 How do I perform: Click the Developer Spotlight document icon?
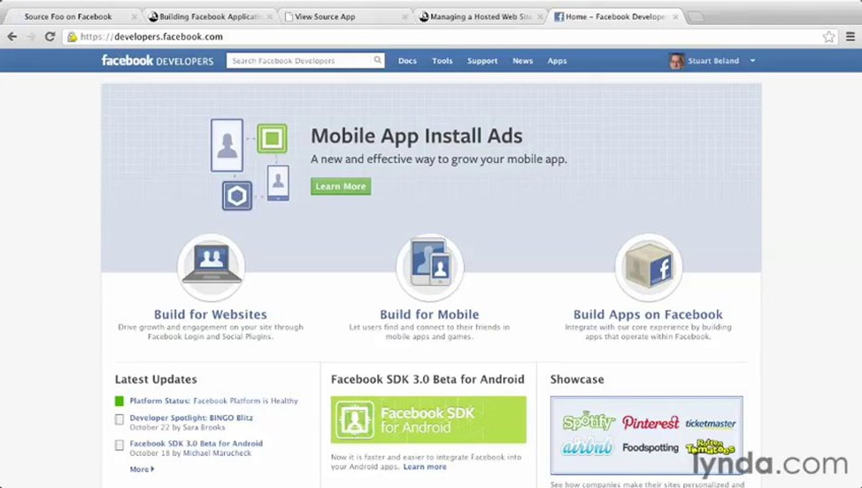[119, 420]
